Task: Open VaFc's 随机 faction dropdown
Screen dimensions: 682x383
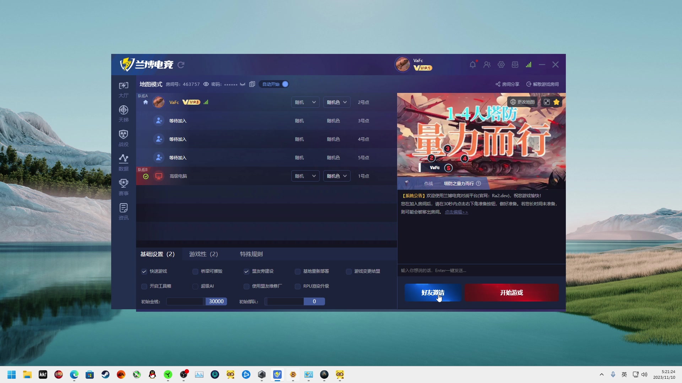Action: pyautogui.click(x=305, y=102)
